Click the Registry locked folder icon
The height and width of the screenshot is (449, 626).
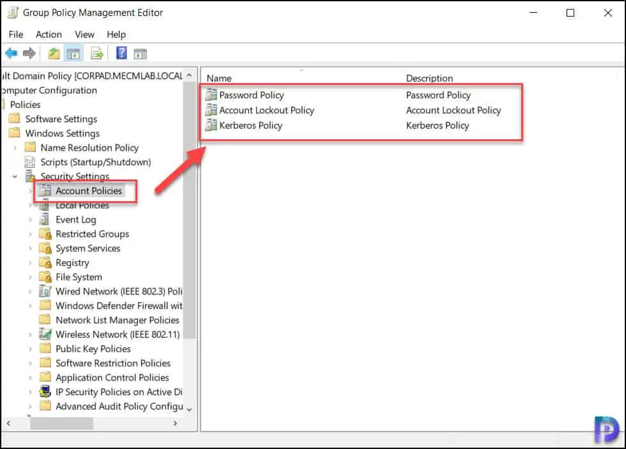click(45, 263)
